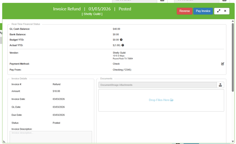Select the Document/Image Attachments field
This screenshot has height=144, width=236.
coord(157,85)
